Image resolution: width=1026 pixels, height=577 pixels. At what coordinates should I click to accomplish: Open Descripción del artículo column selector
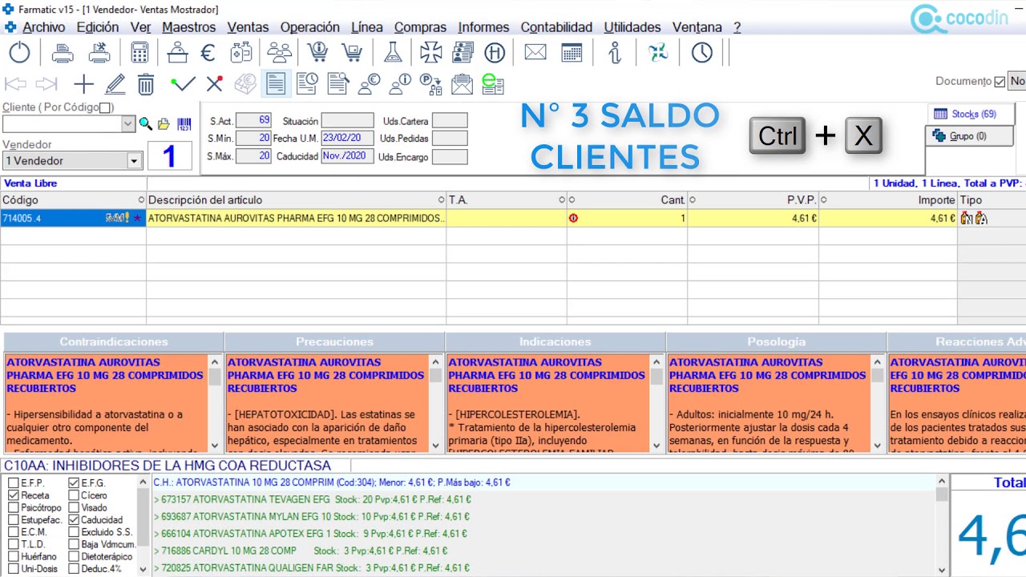(x=441, y=200)
